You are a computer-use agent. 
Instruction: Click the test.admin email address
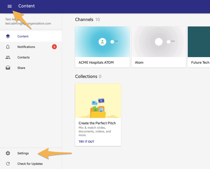(x=28, y=24)
